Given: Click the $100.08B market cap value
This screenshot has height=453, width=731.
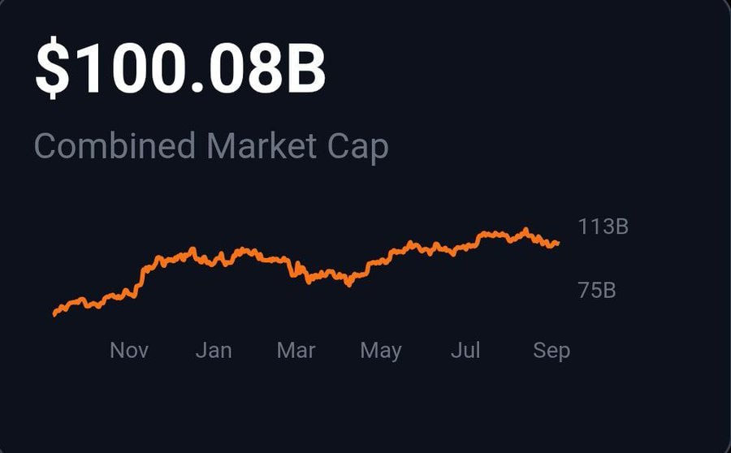Looking at the screenshot, I should 180,68.
